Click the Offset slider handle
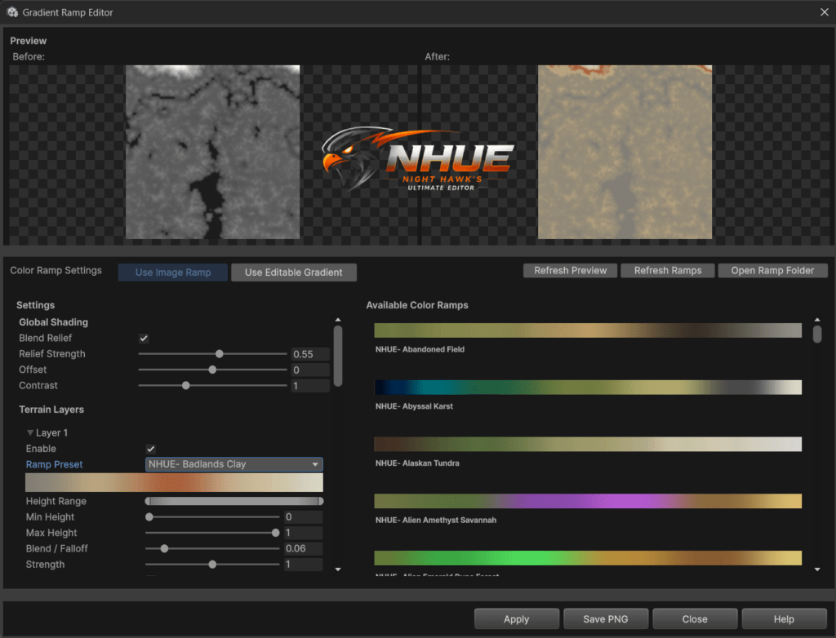This screenshot has height=638, width=836. (212, 370)
